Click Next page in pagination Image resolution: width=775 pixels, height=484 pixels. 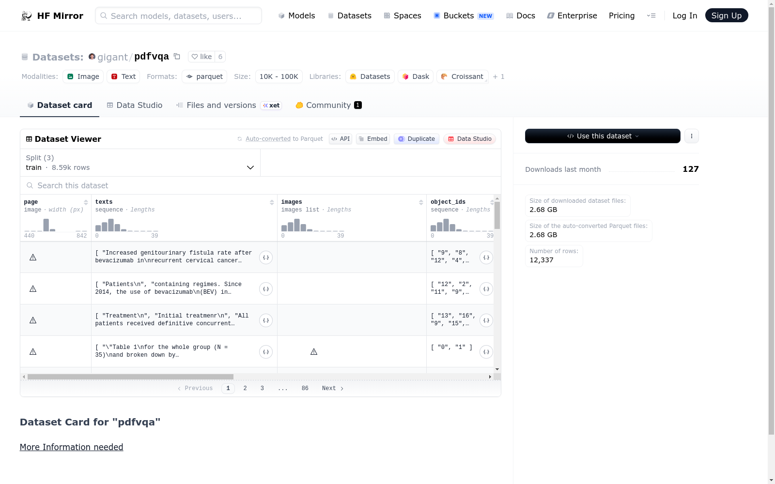(333, 388)
